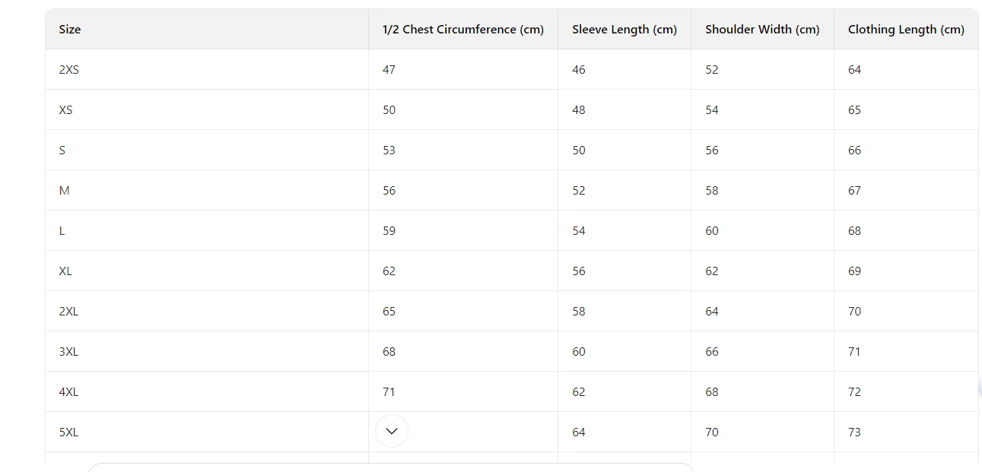The image size is (982, 472).
Task: Click the Shoulder Width column header
Action: tap(762, 30)
